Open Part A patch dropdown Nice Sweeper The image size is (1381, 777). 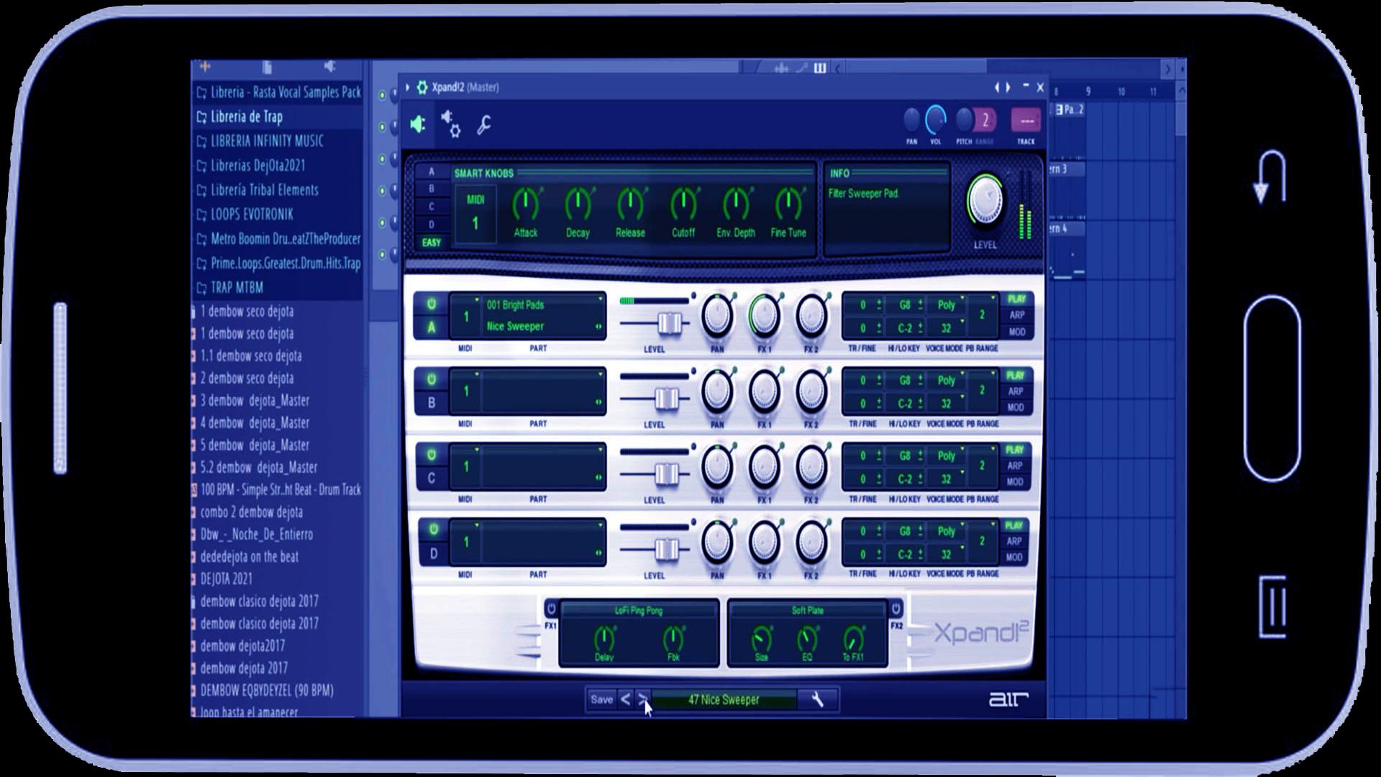[x=543, y=327]
